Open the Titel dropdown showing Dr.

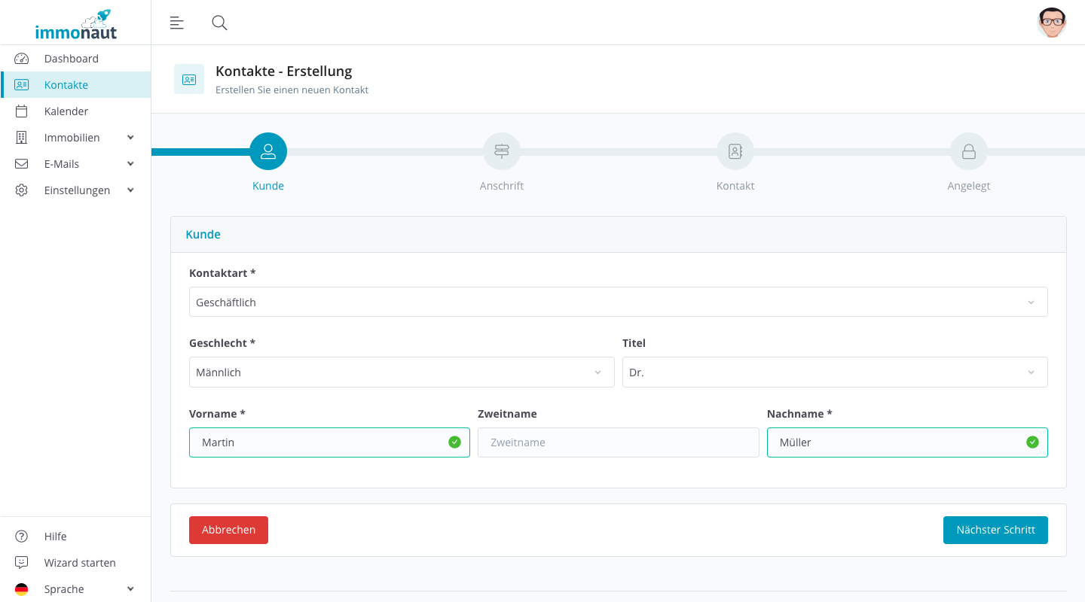[x=834, y=372]
